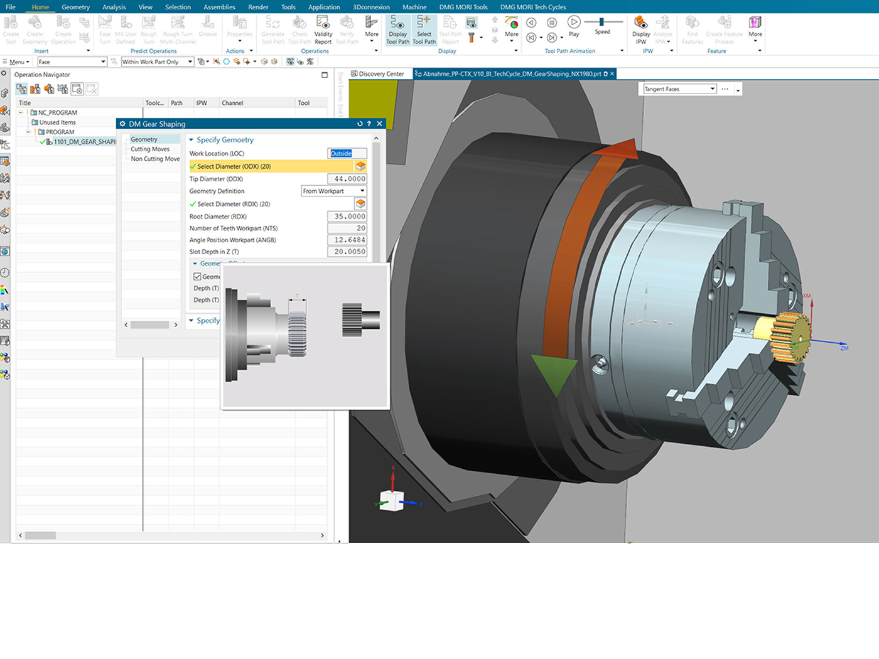Open the Validity Report tool
This screenshot has width=879, height=659.
pos(323,29)
